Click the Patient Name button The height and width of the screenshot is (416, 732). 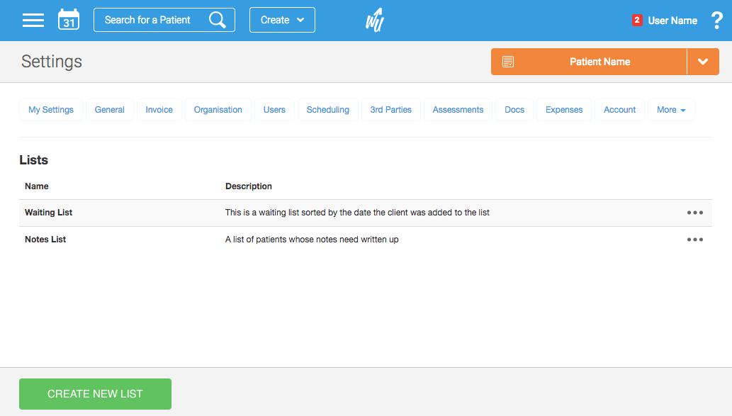[599, 62]
